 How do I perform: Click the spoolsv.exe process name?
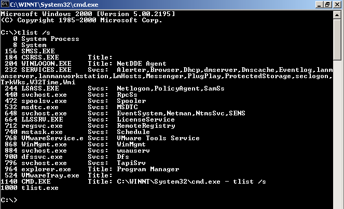[x=44, y=101]
